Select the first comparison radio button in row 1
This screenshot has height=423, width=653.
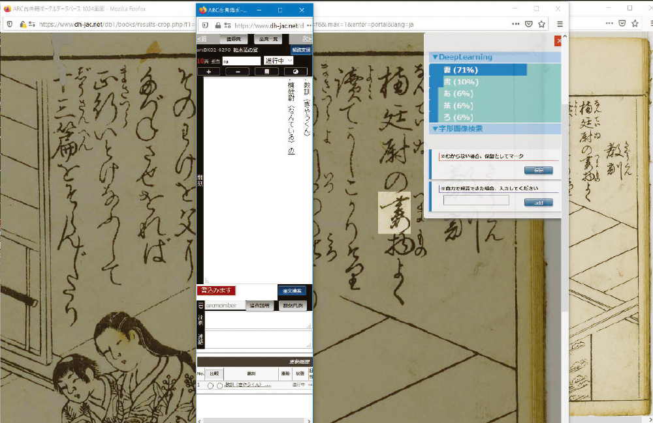click(x=210, y=386)
